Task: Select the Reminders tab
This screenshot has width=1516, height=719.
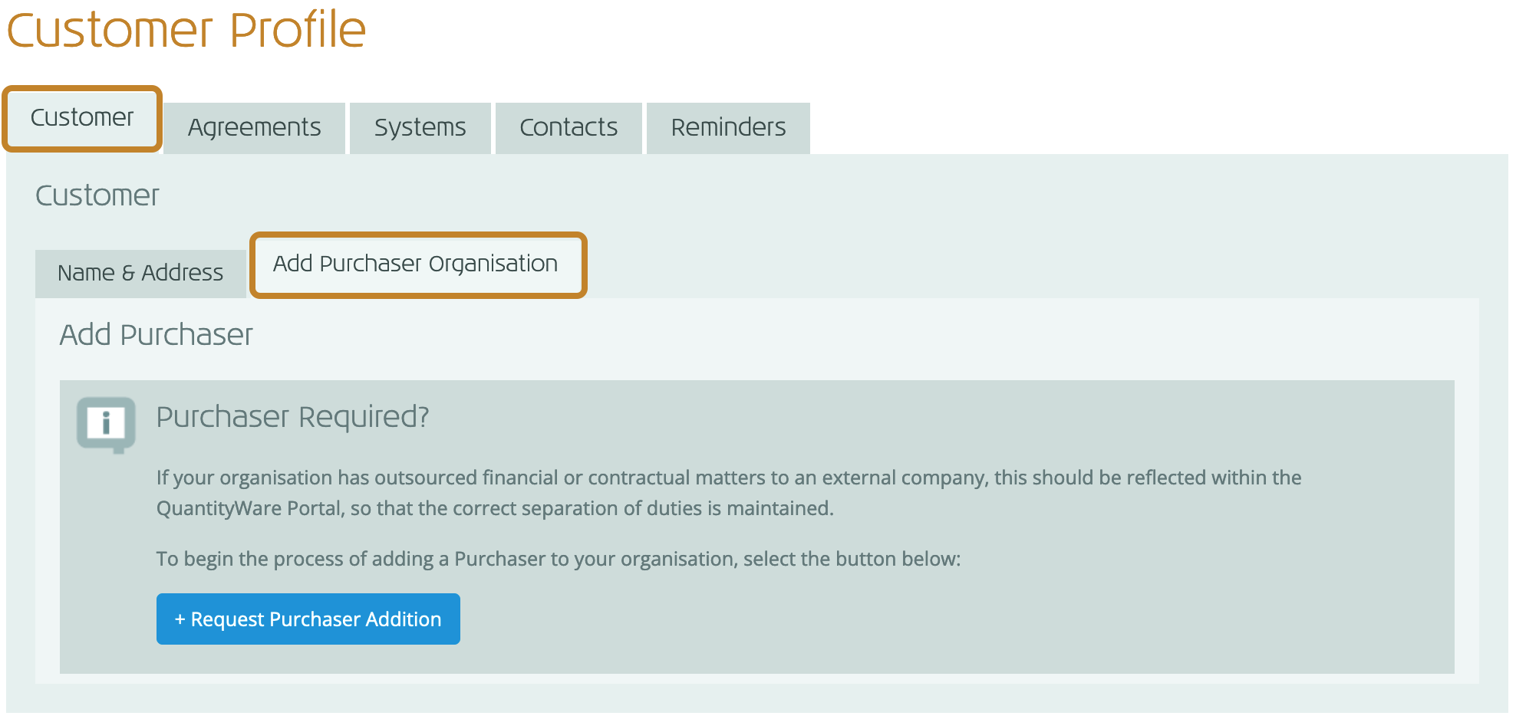Action: point(728,127)
